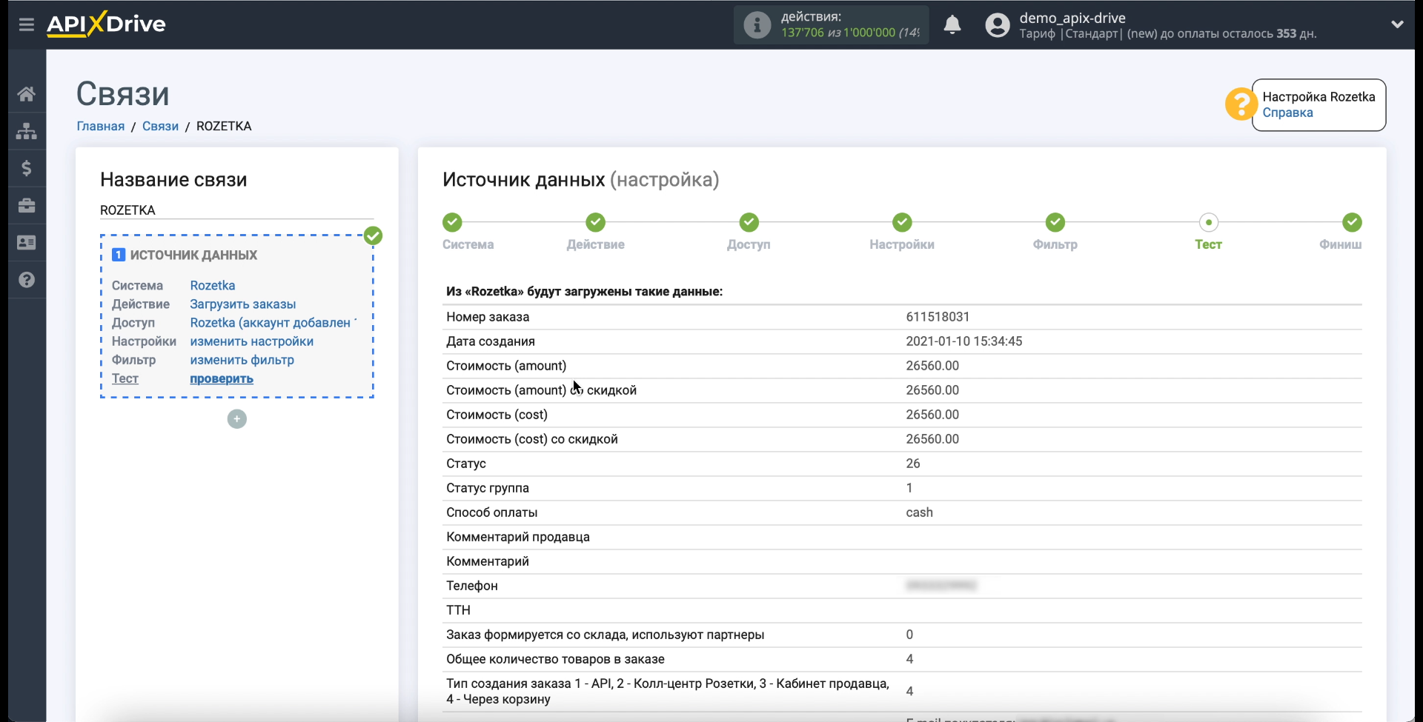Go to Связи breadcrumb
This screenshot has width=1423, height=722.
(x=160, y=126)
